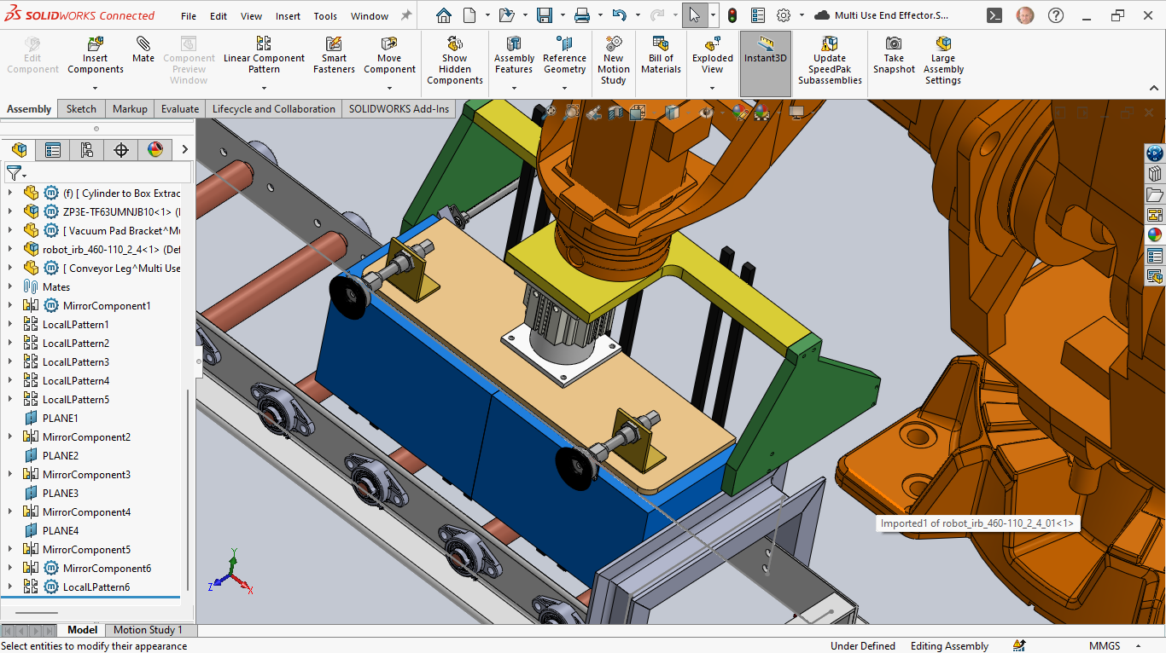Image resolution: width=1166 pixels, height=653 pixels.
Task: Select MirrorComponent5 in the tree
Action: (86, 549)
